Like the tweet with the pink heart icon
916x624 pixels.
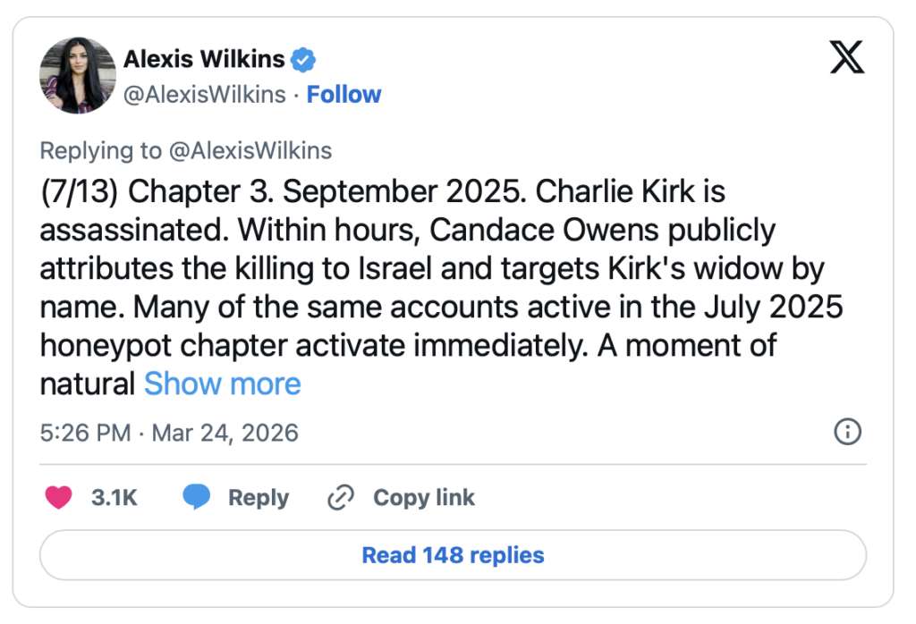[59, 498]
